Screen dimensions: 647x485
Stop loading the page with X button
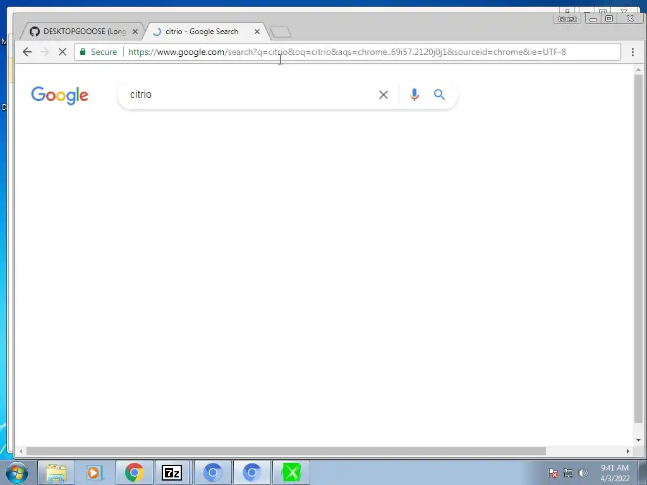click(x=63, y=52)
